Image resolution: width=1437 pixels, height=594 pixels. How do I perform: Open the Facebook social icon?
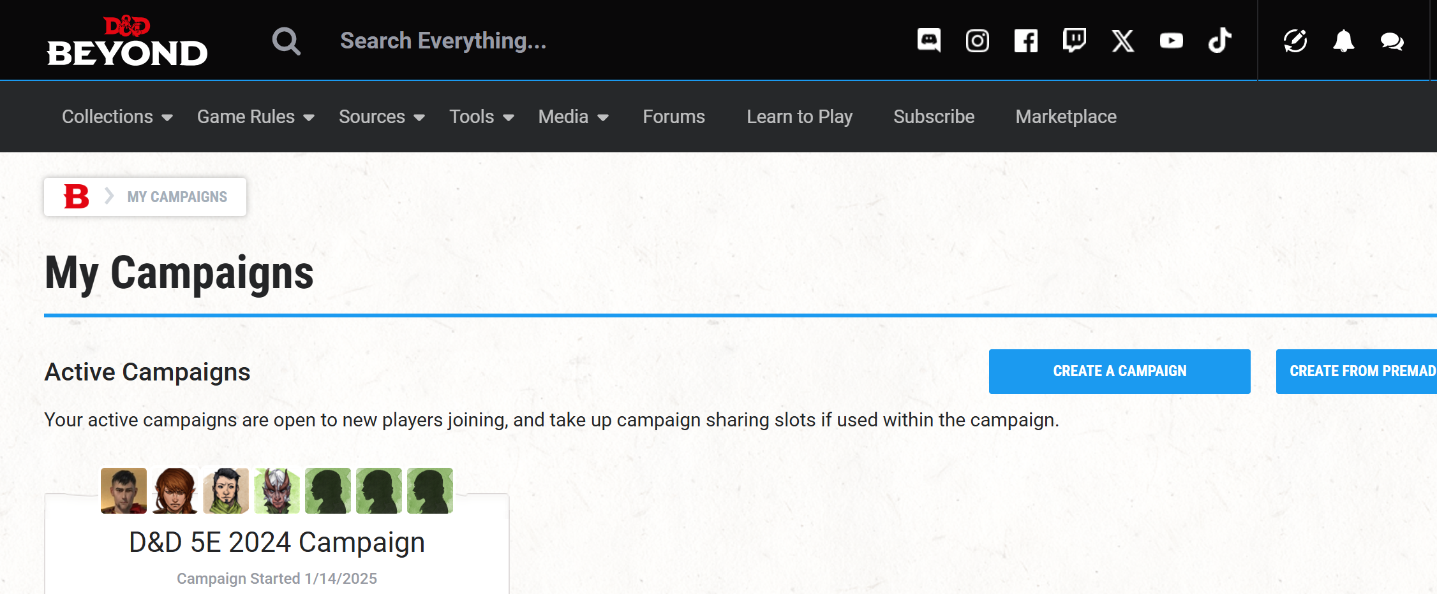[1025, 41]
